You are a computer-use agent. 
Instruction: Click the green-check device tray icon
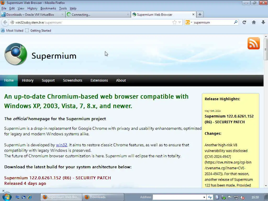click(x=224, y=197)
